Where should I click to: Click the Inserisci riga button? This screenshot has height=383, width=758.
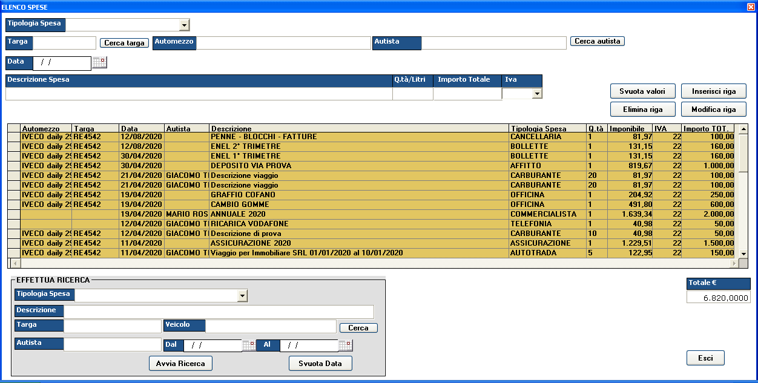pos(714,91)
